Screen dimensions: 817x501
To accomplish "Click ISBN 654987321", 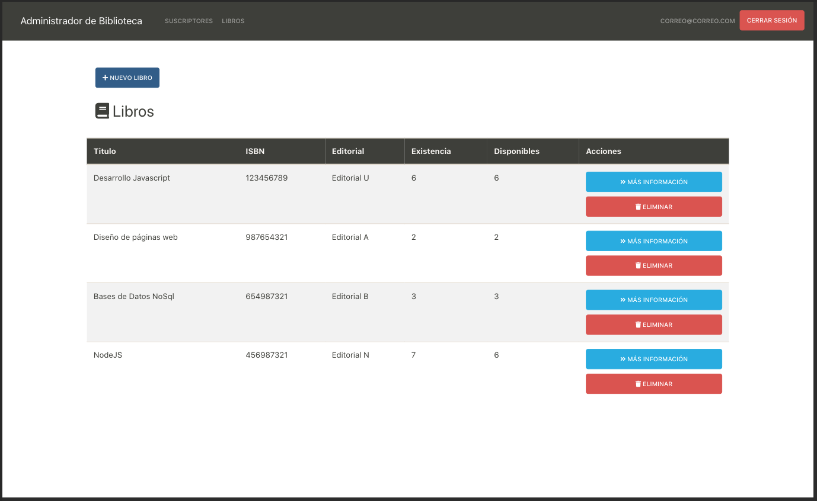I will pyautogui.click(x=267, y=296).
